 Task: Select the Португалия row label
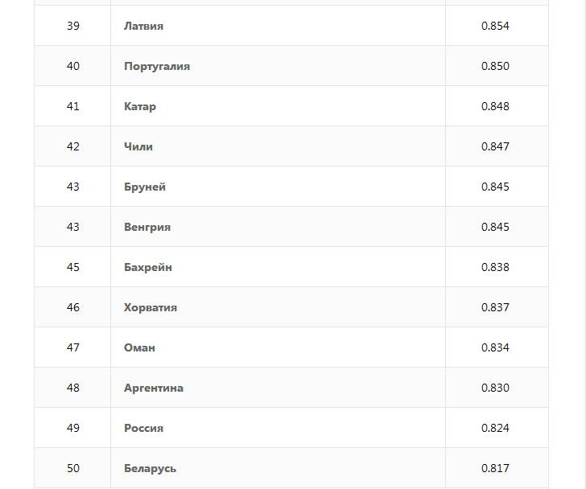click(x=157, y=66)
